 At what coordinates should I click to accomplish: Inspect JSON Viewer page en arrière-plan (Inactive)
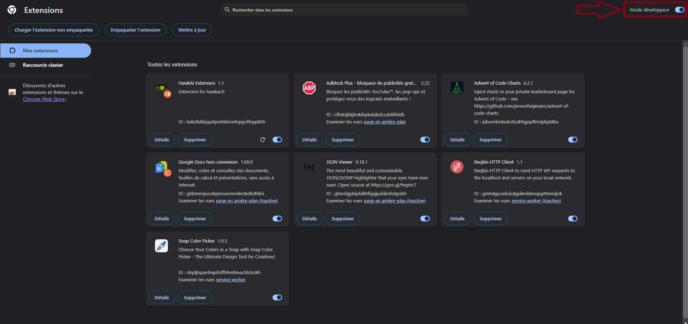point(395,201)
